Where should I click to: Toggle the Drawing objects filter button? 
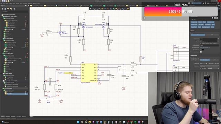206,27
